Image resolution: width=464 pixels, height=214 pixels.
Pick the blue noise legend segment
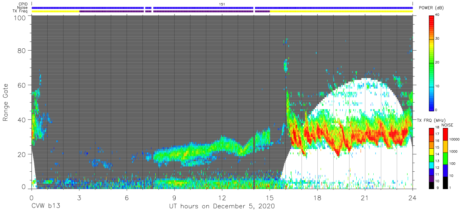pyautogui.click(x=445, y=171)
